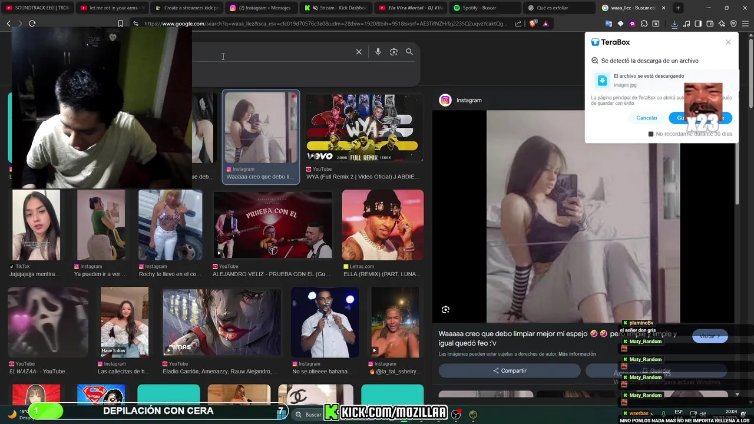The height and width of the screenshot is (424, 754).
Task: Click OBS Studio icon in taskbar
Action: click(x=455, y=415)
